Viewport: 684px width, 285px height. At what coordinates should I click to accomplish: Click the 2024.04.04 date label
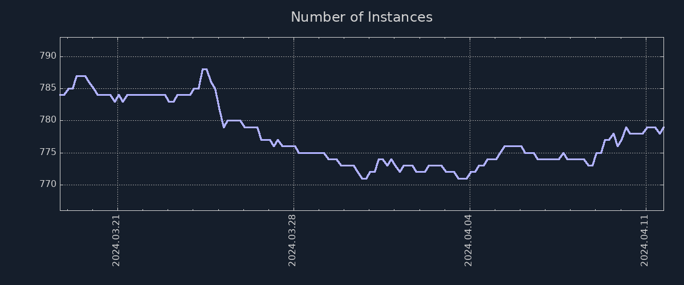click(x=469, y=241)
